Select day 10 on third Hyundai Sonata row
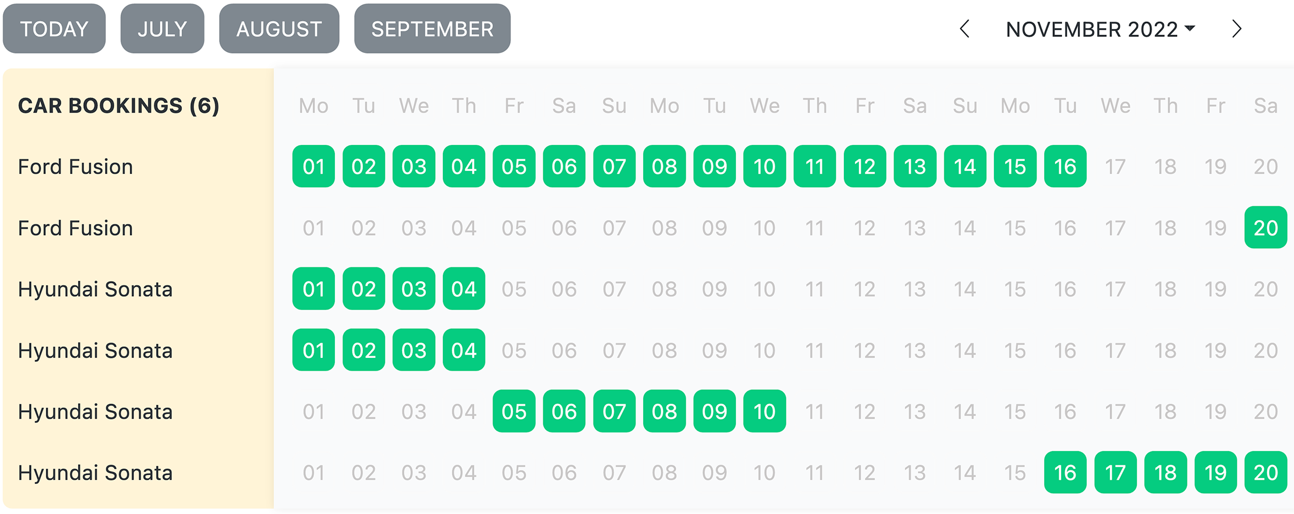The width and height of the screenshot is (1294, 514). point(764,411)
